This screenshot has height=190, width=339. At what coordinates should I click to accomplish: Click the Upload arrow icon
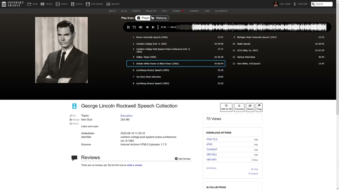coord(295,4)
